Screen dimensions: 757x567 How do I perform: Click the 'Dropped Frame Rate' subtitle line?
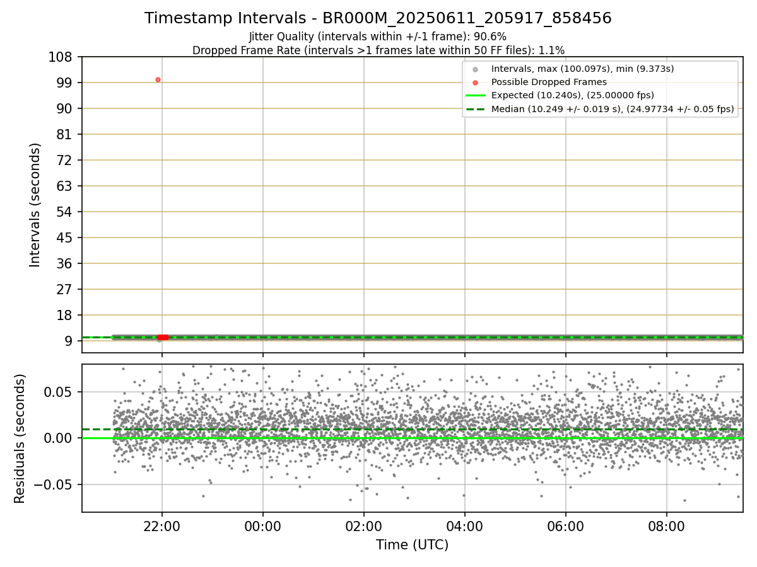378,50
